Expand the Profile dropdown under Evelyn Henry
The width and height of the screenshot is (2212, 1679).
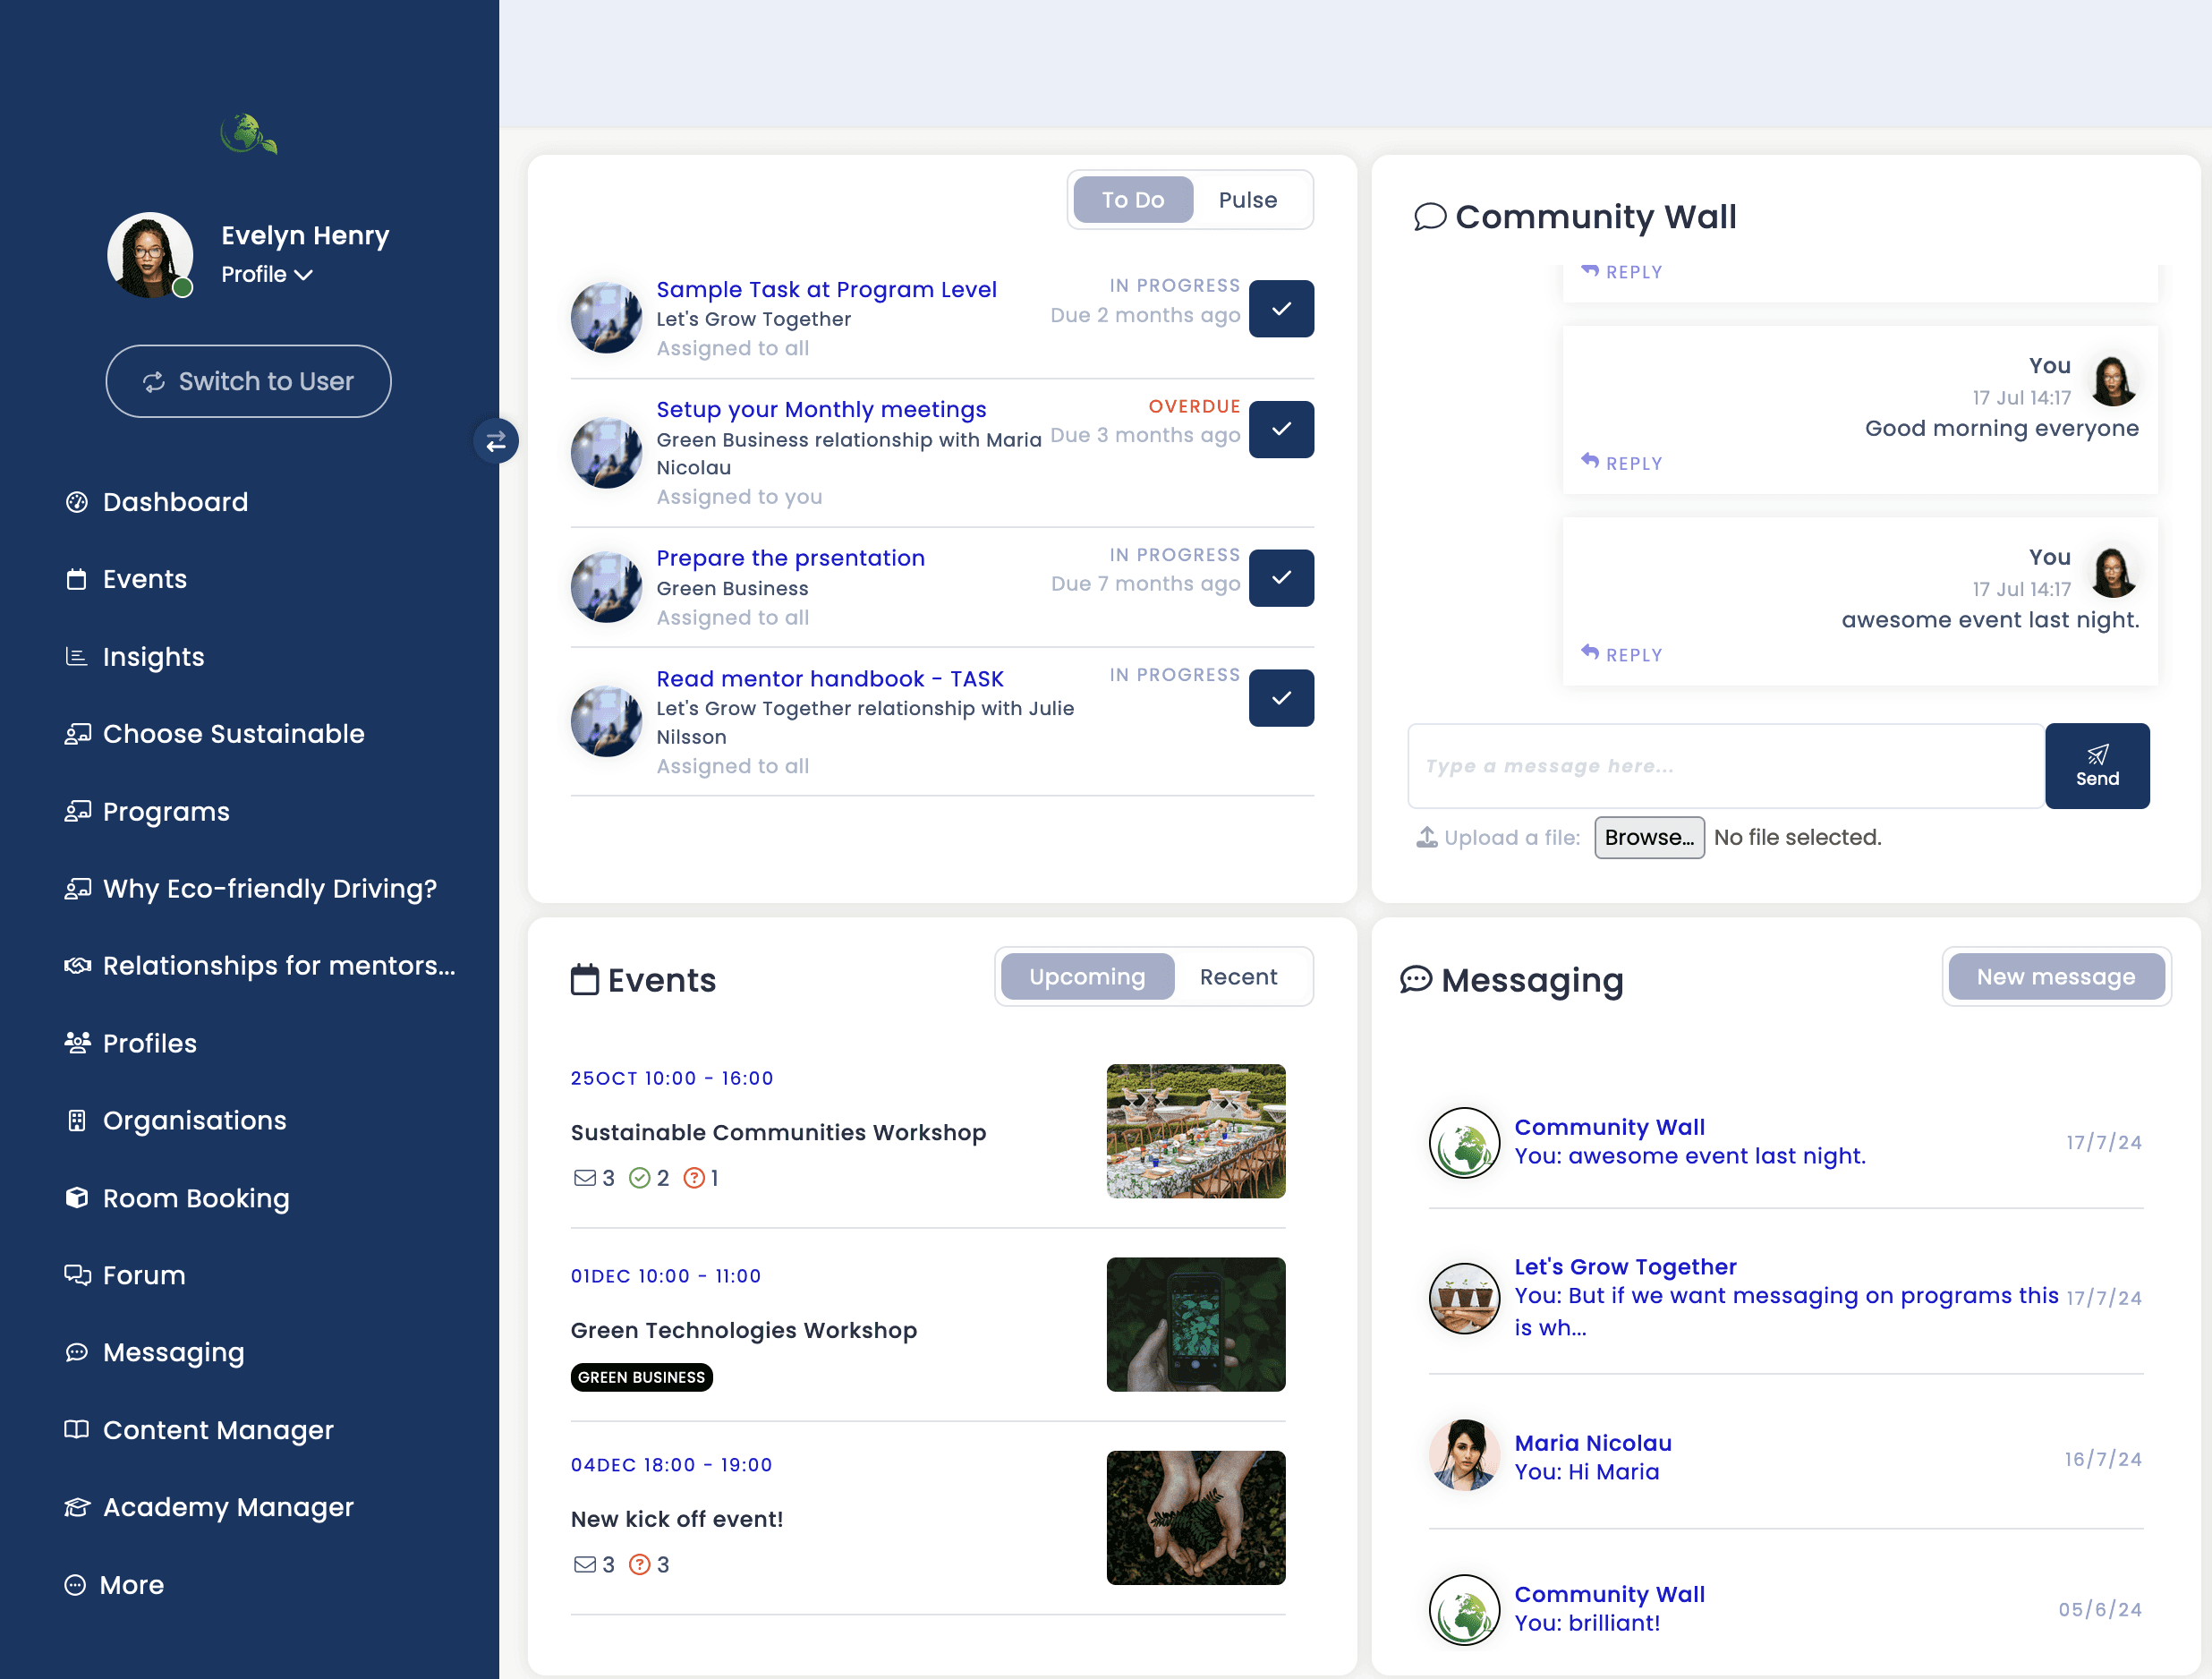coord(267,274)
